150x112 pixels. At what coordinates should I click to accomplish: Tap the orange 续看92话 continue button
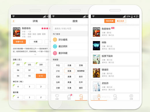coord(19,42)
